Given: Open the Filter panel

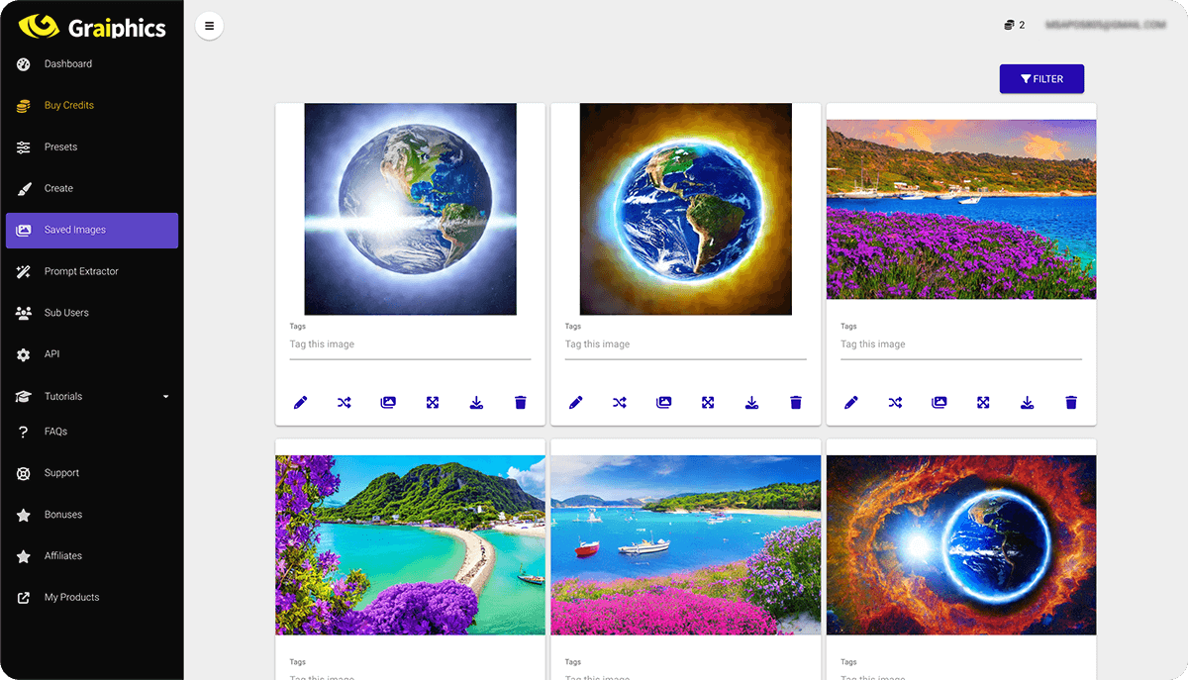Looking at the screenshot, I should point(1041,78).
